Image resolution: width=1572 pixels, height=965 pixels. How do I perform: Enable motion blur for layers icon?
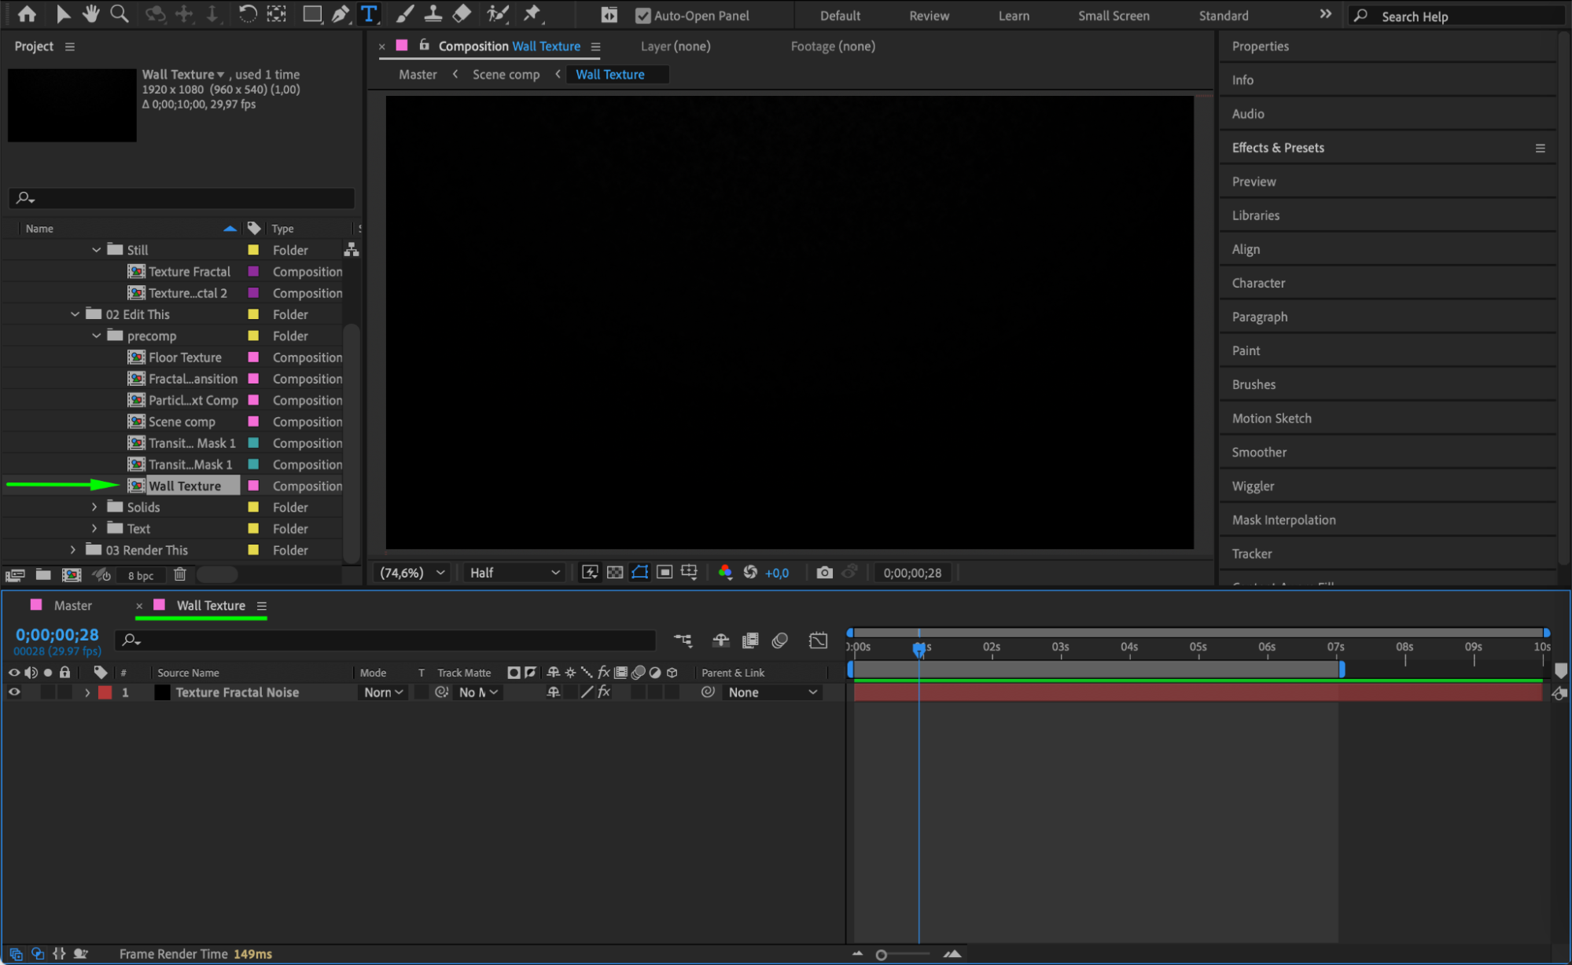pyautogui.click(x=780, y=641)
